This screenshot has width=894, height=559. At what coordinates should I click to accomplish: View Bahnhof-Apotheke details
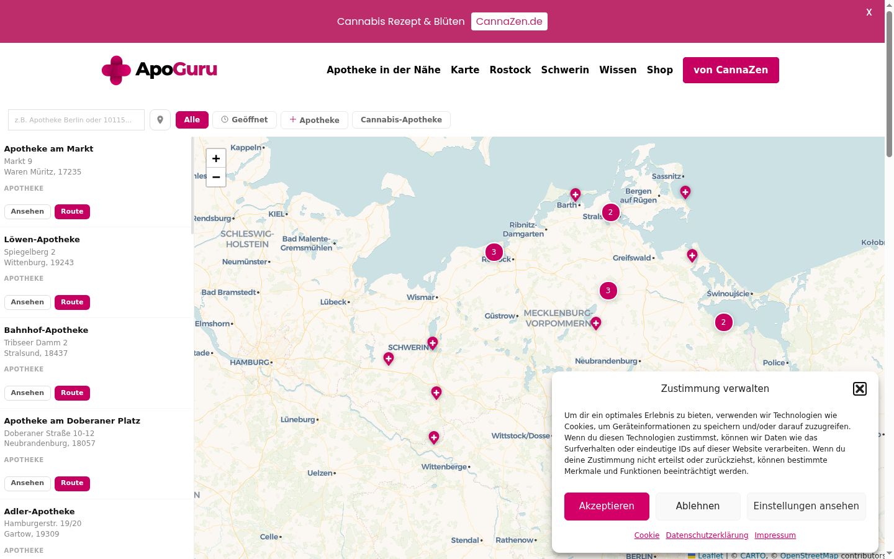(x=27, y=393)
